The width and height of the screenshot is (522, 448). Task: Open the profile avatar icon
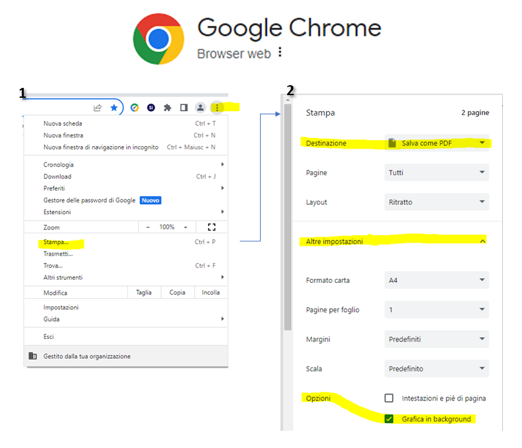(x=201, y=107)
